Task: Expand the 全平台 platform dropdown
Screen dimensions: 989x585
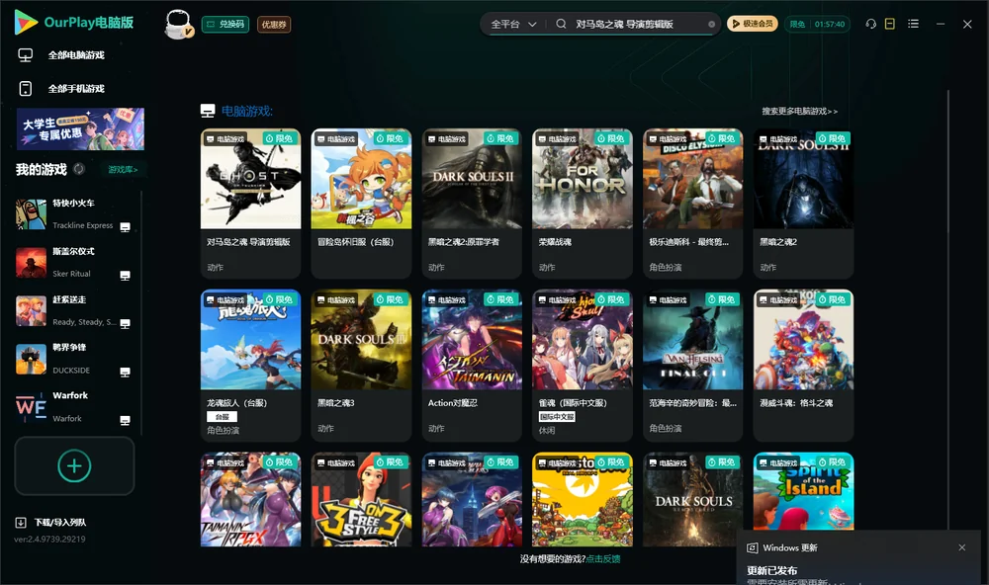Action: coord(513,24)
